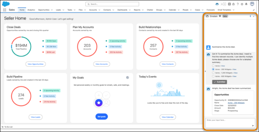Image resolution: width=259 pixels, height=132 pixels.
Task: Click the View Calendar button
Action: coord(168,117)
